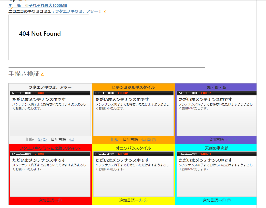
Task: Click ただいまメンテナンス中です in 悪・即・斬 player
Action: tap(206, 100)
